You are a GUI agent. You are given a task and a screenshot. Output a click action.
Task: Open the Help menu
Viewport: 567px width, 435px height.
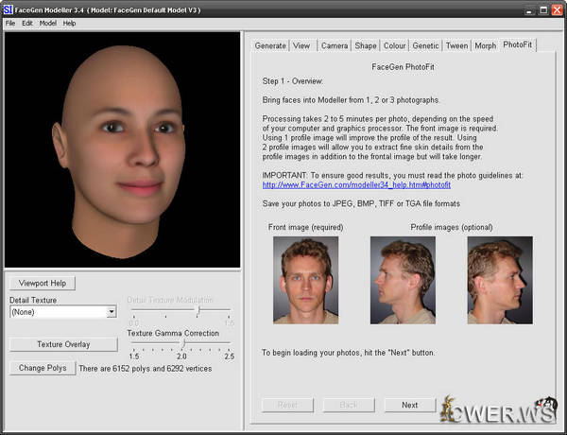(x=69, y=23)
